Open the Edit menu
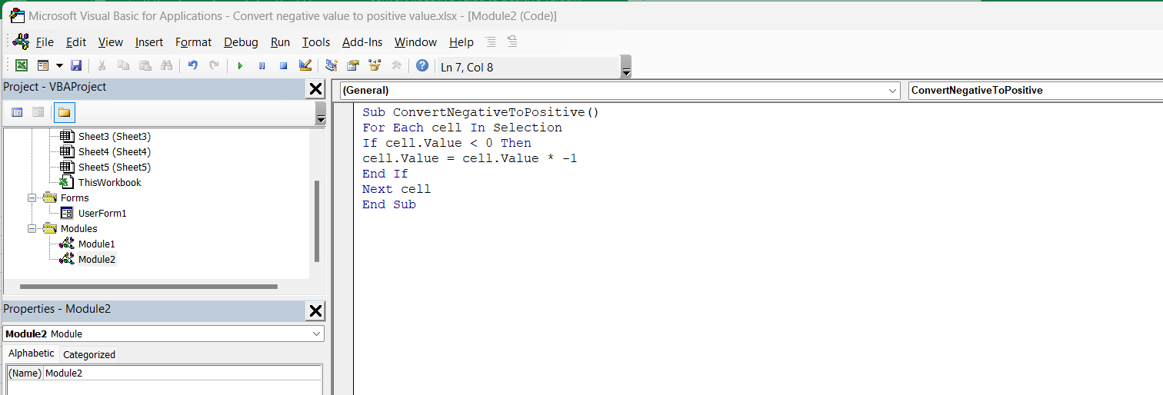The image size is (1163, 395). pyautogui.click(x=76, y=42)
